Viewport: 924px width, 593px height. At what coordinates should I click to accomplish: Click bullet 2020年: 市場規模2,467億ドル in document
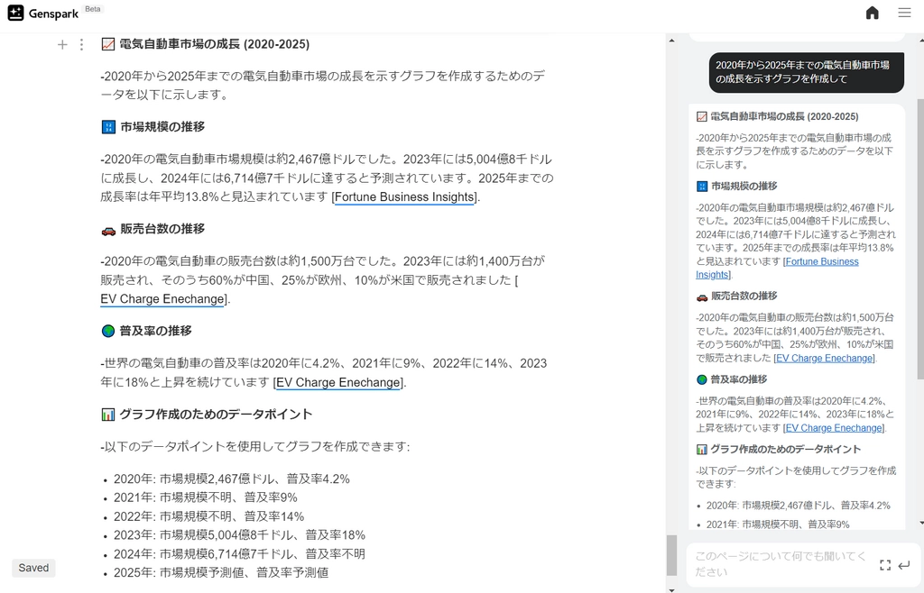pyautogui.click(x=232, y=479)
